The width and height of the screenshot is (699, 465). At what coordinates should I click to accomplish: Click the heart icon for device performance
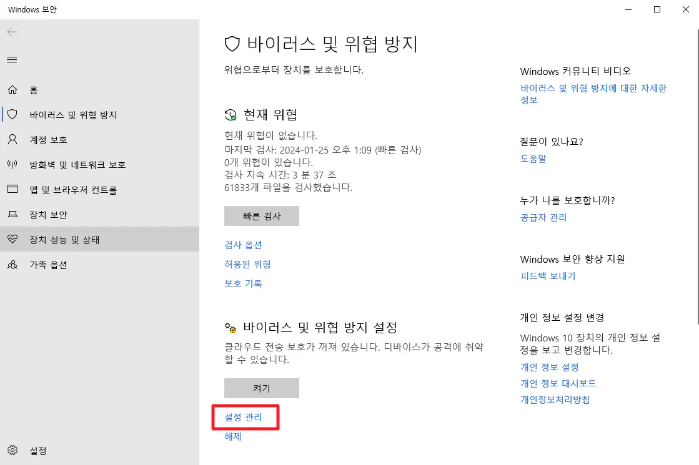coord(12,239)
